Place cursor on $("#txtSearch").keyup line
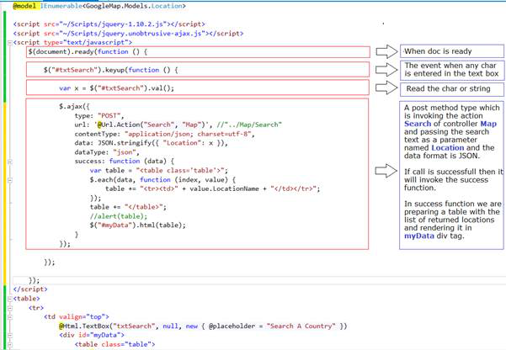The width and height of the screenshot is (506, 350). coord(110,70)
